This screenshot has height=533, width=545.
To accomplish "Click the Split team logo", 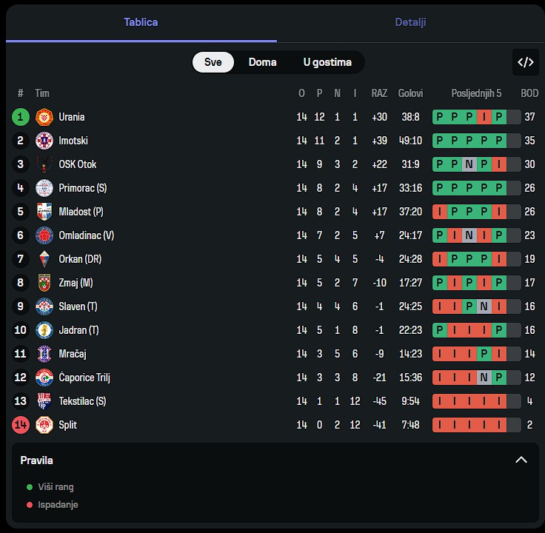I will 44,425.
